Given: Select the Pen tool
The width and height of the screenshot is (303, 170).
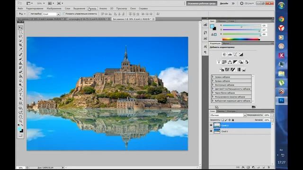Looking at the screenshot, I should pos(20,90).
